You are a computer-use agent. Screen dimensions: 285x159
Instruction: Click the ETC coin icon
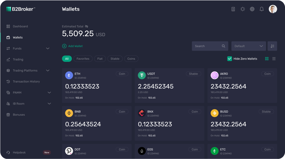tap(214, 151)
